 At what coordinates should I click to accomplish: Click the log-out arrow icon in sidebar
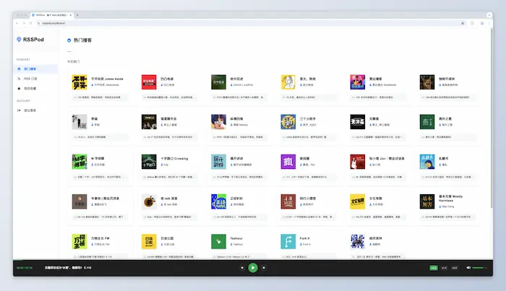point(19,110)
